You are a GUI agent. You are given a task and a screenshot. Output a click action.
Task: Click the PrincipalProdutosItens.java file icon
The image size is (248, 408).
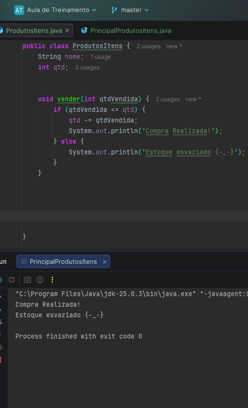[84, 30]
